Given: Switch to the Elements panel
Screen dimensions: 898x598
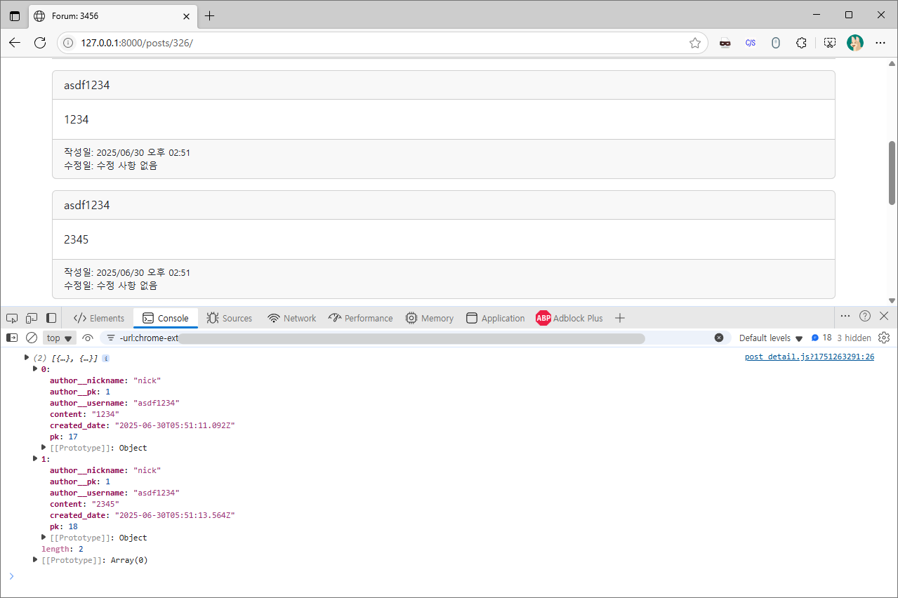Looking at the screenshot, I should coord(99,318).
